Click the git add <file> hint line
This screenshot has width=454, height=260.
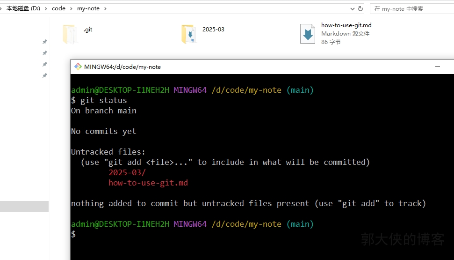click(x=225, y=162)
